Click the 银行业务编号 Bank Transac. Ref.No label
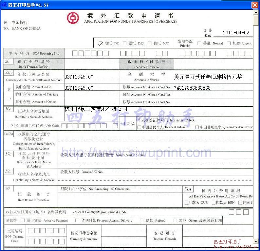 [34, 64]
